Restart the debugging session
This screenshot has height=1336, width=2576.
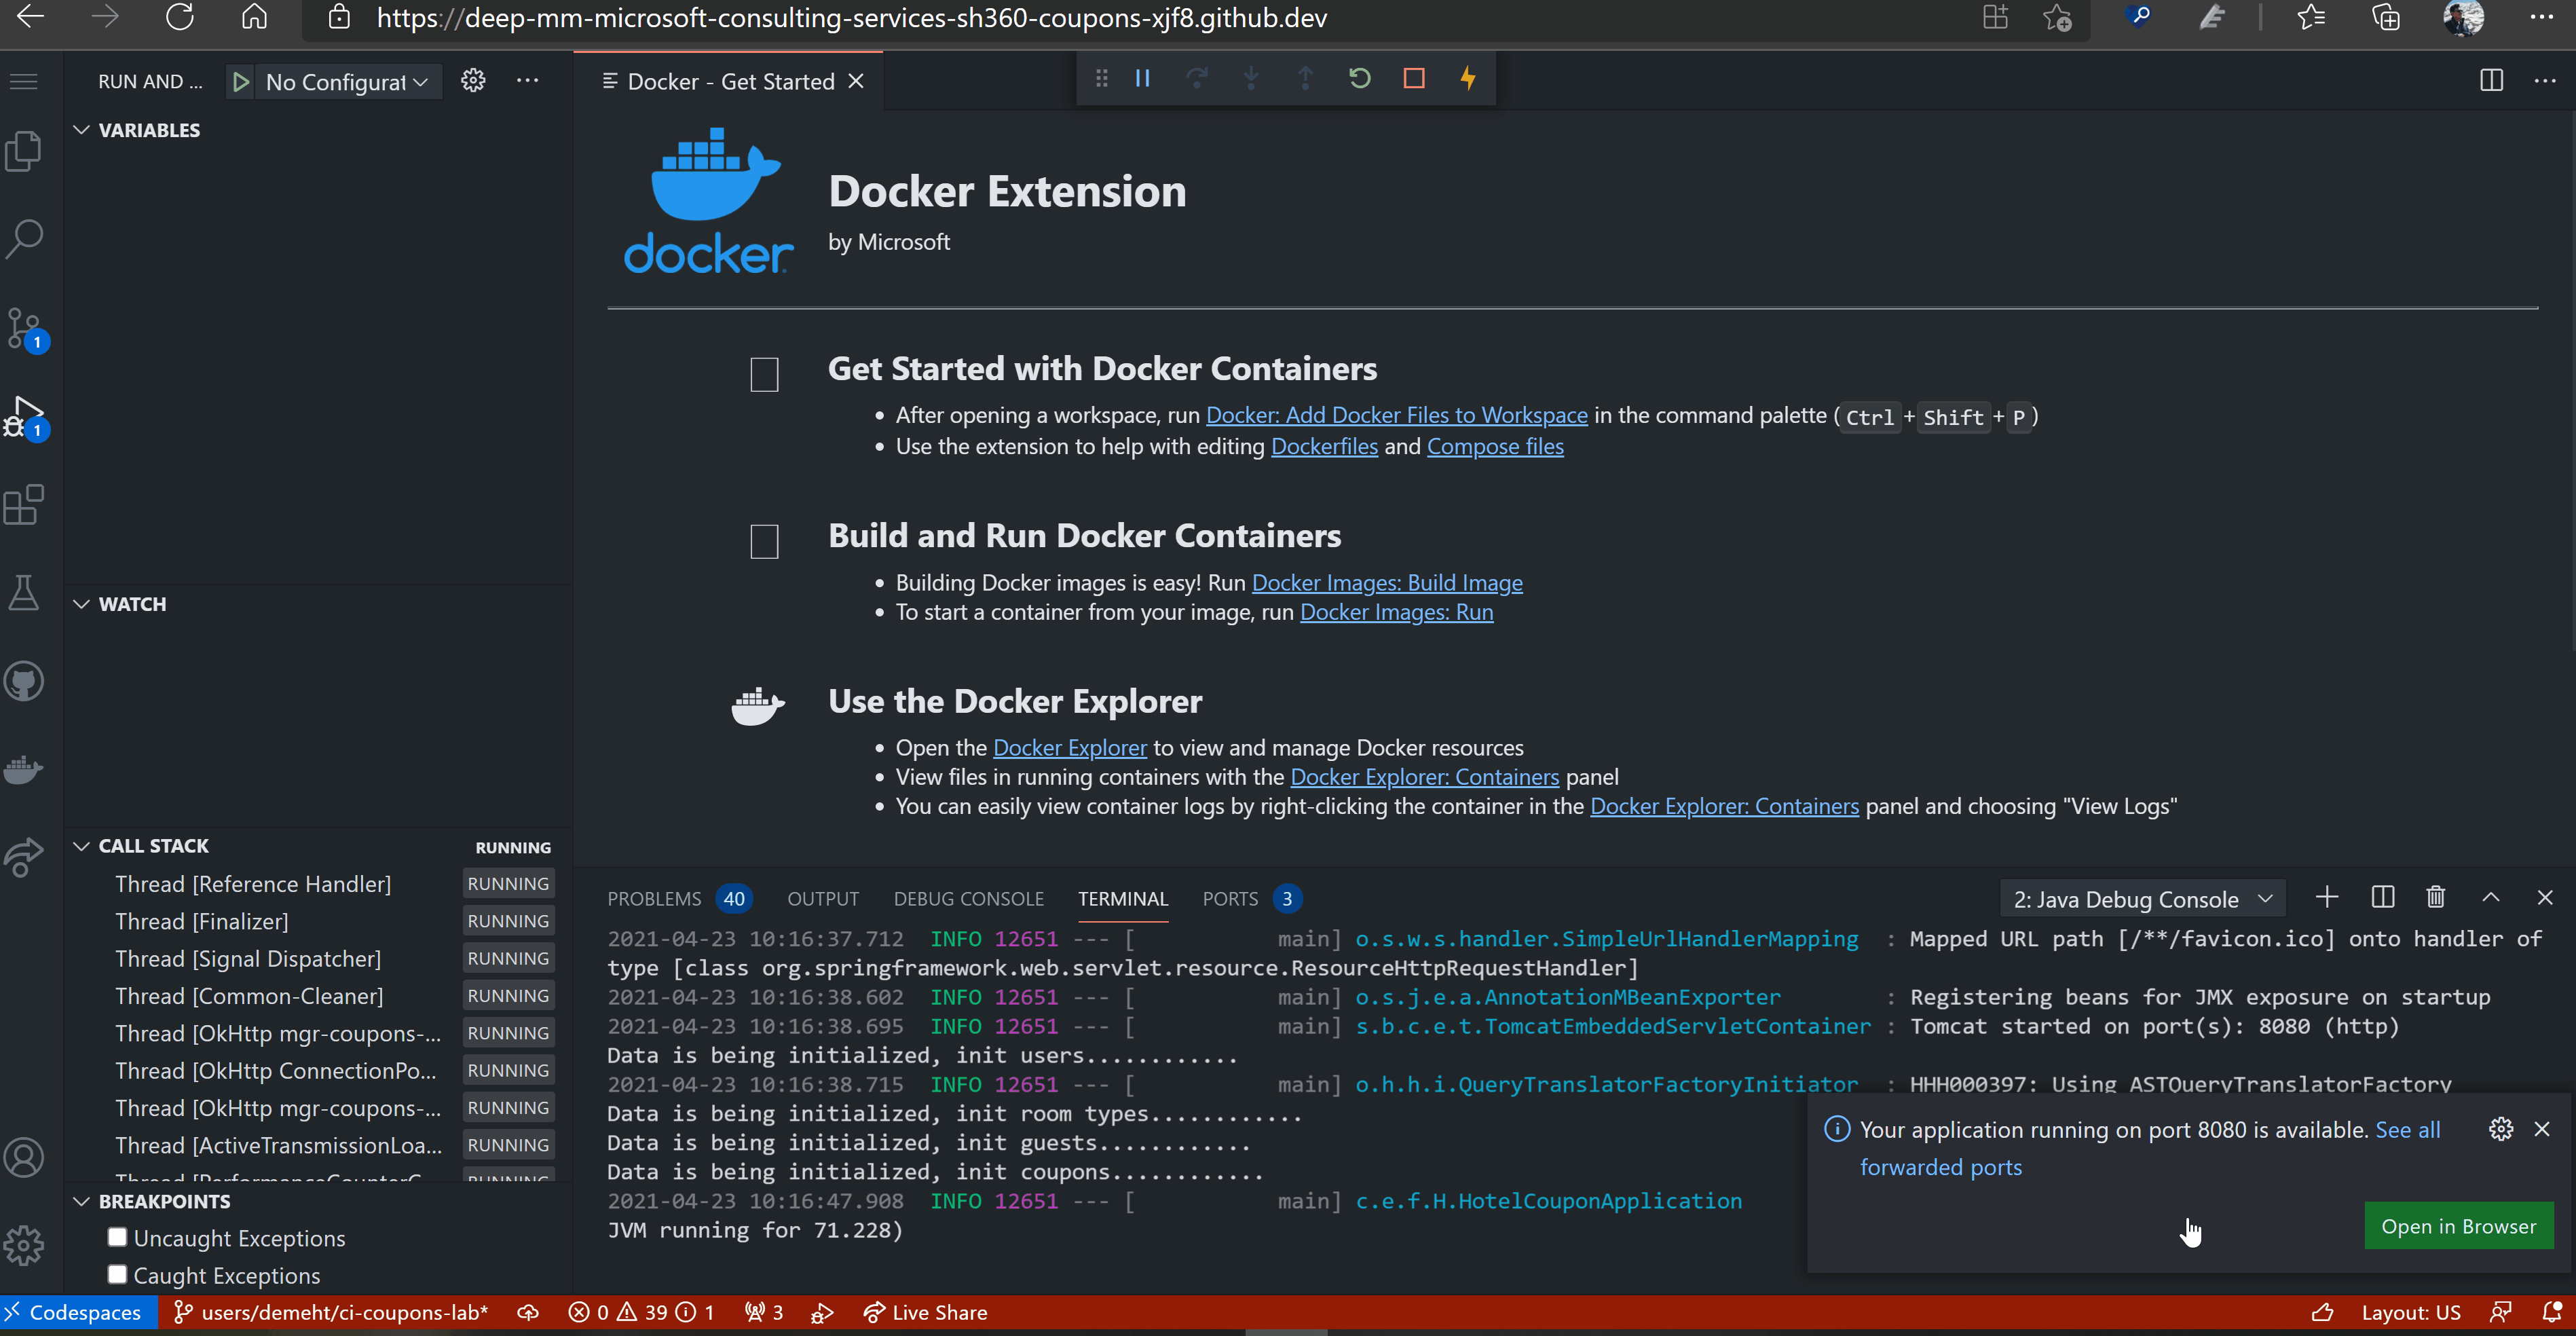[1359, 78]
